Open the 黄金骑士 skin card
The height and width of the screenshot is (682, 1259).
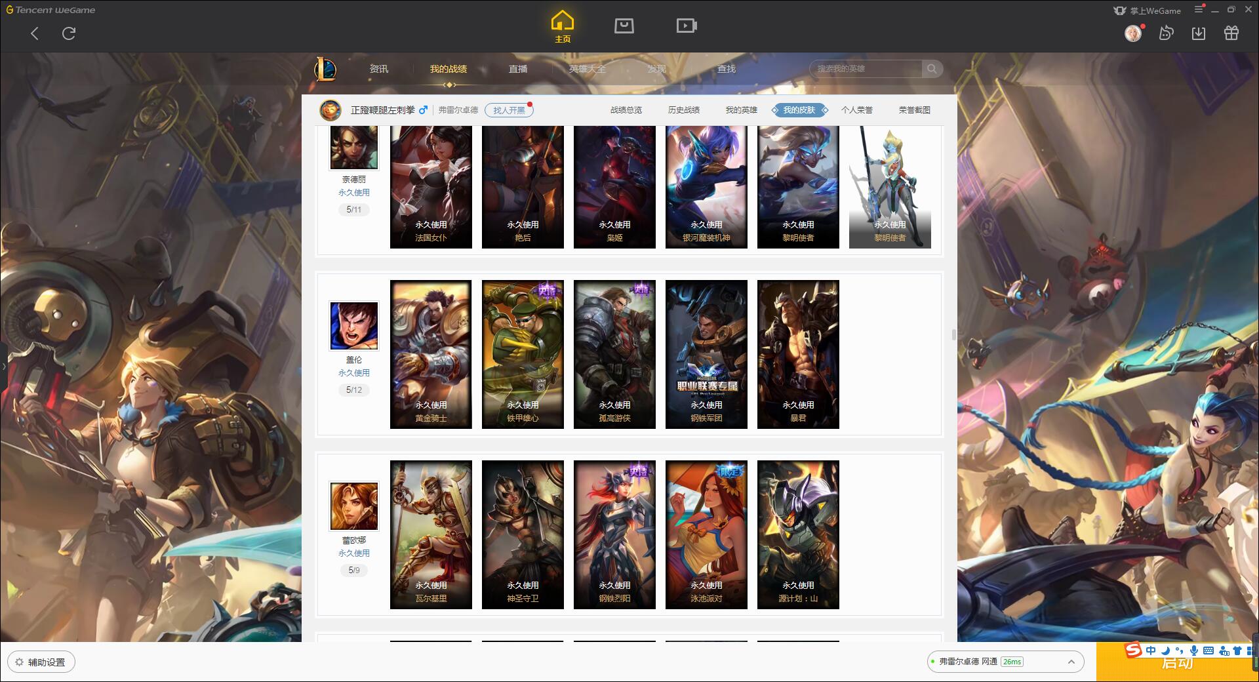[431, 355]
